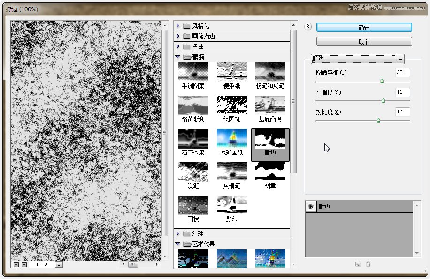Click the preview horizontal scroll left arrow
This screenshot has width=430, height=279.
123,264
